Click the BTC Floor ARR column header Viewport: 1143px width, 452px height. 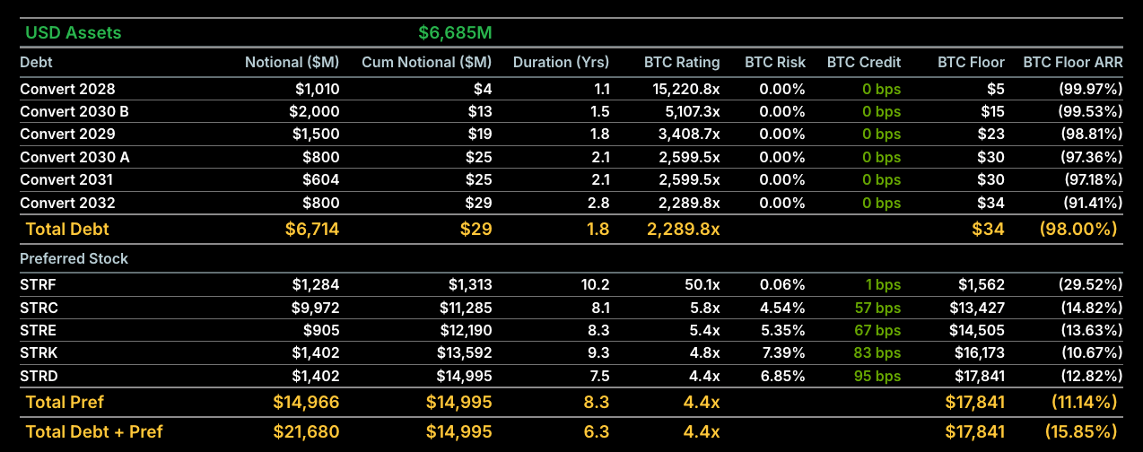[1073, 63]
